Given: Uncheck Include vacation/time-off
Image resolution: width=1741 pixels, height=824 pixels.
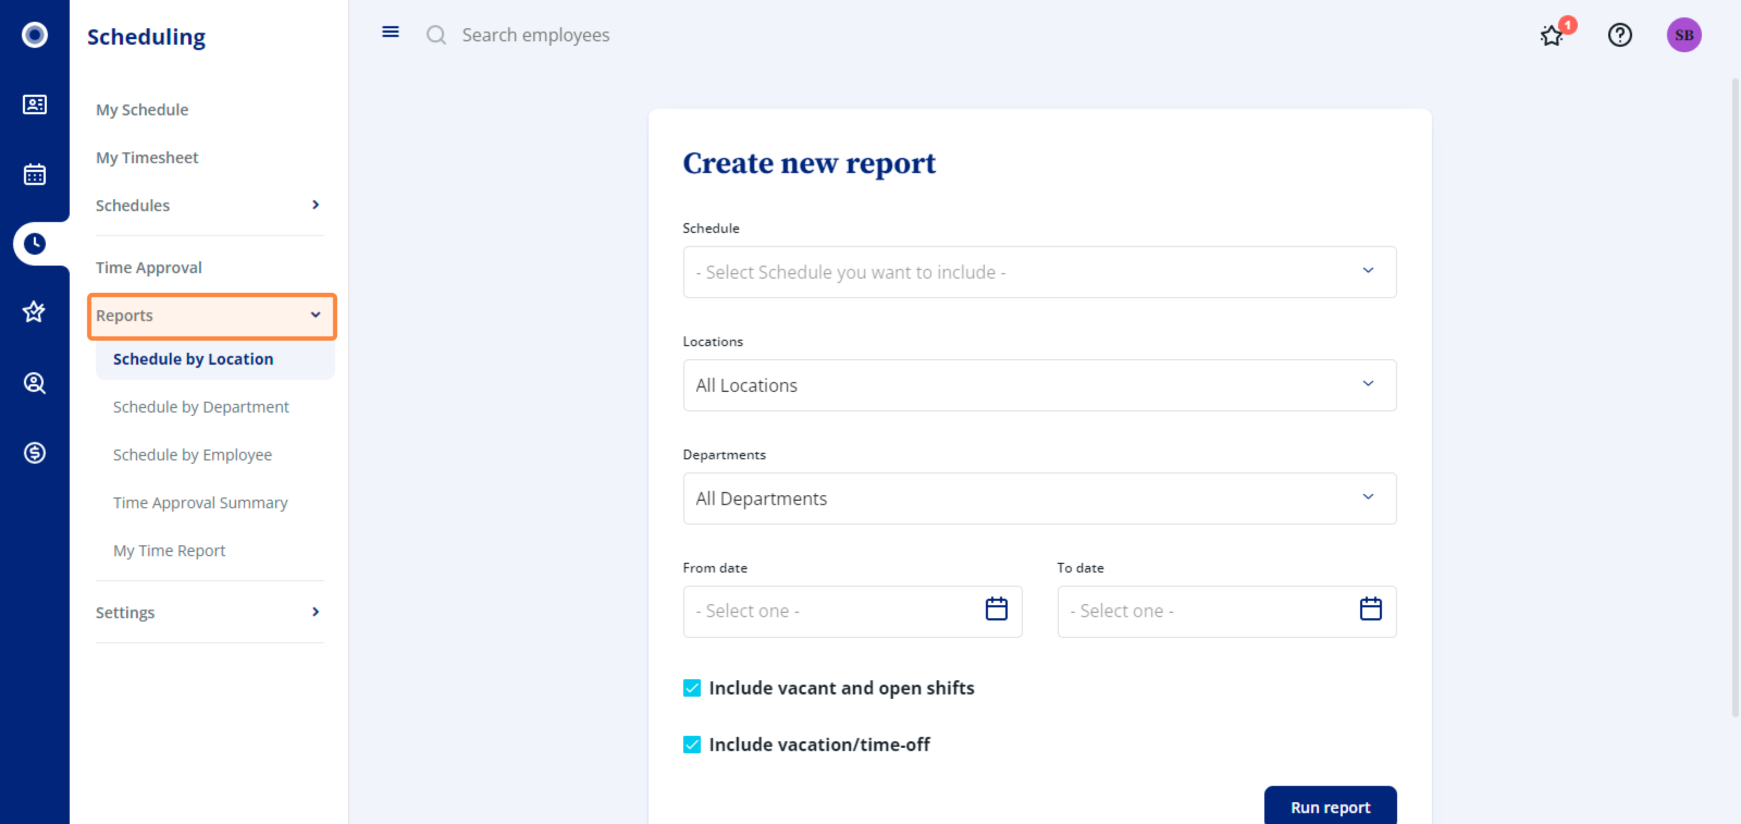Looking at the screenshot, I should click(692, 744).
